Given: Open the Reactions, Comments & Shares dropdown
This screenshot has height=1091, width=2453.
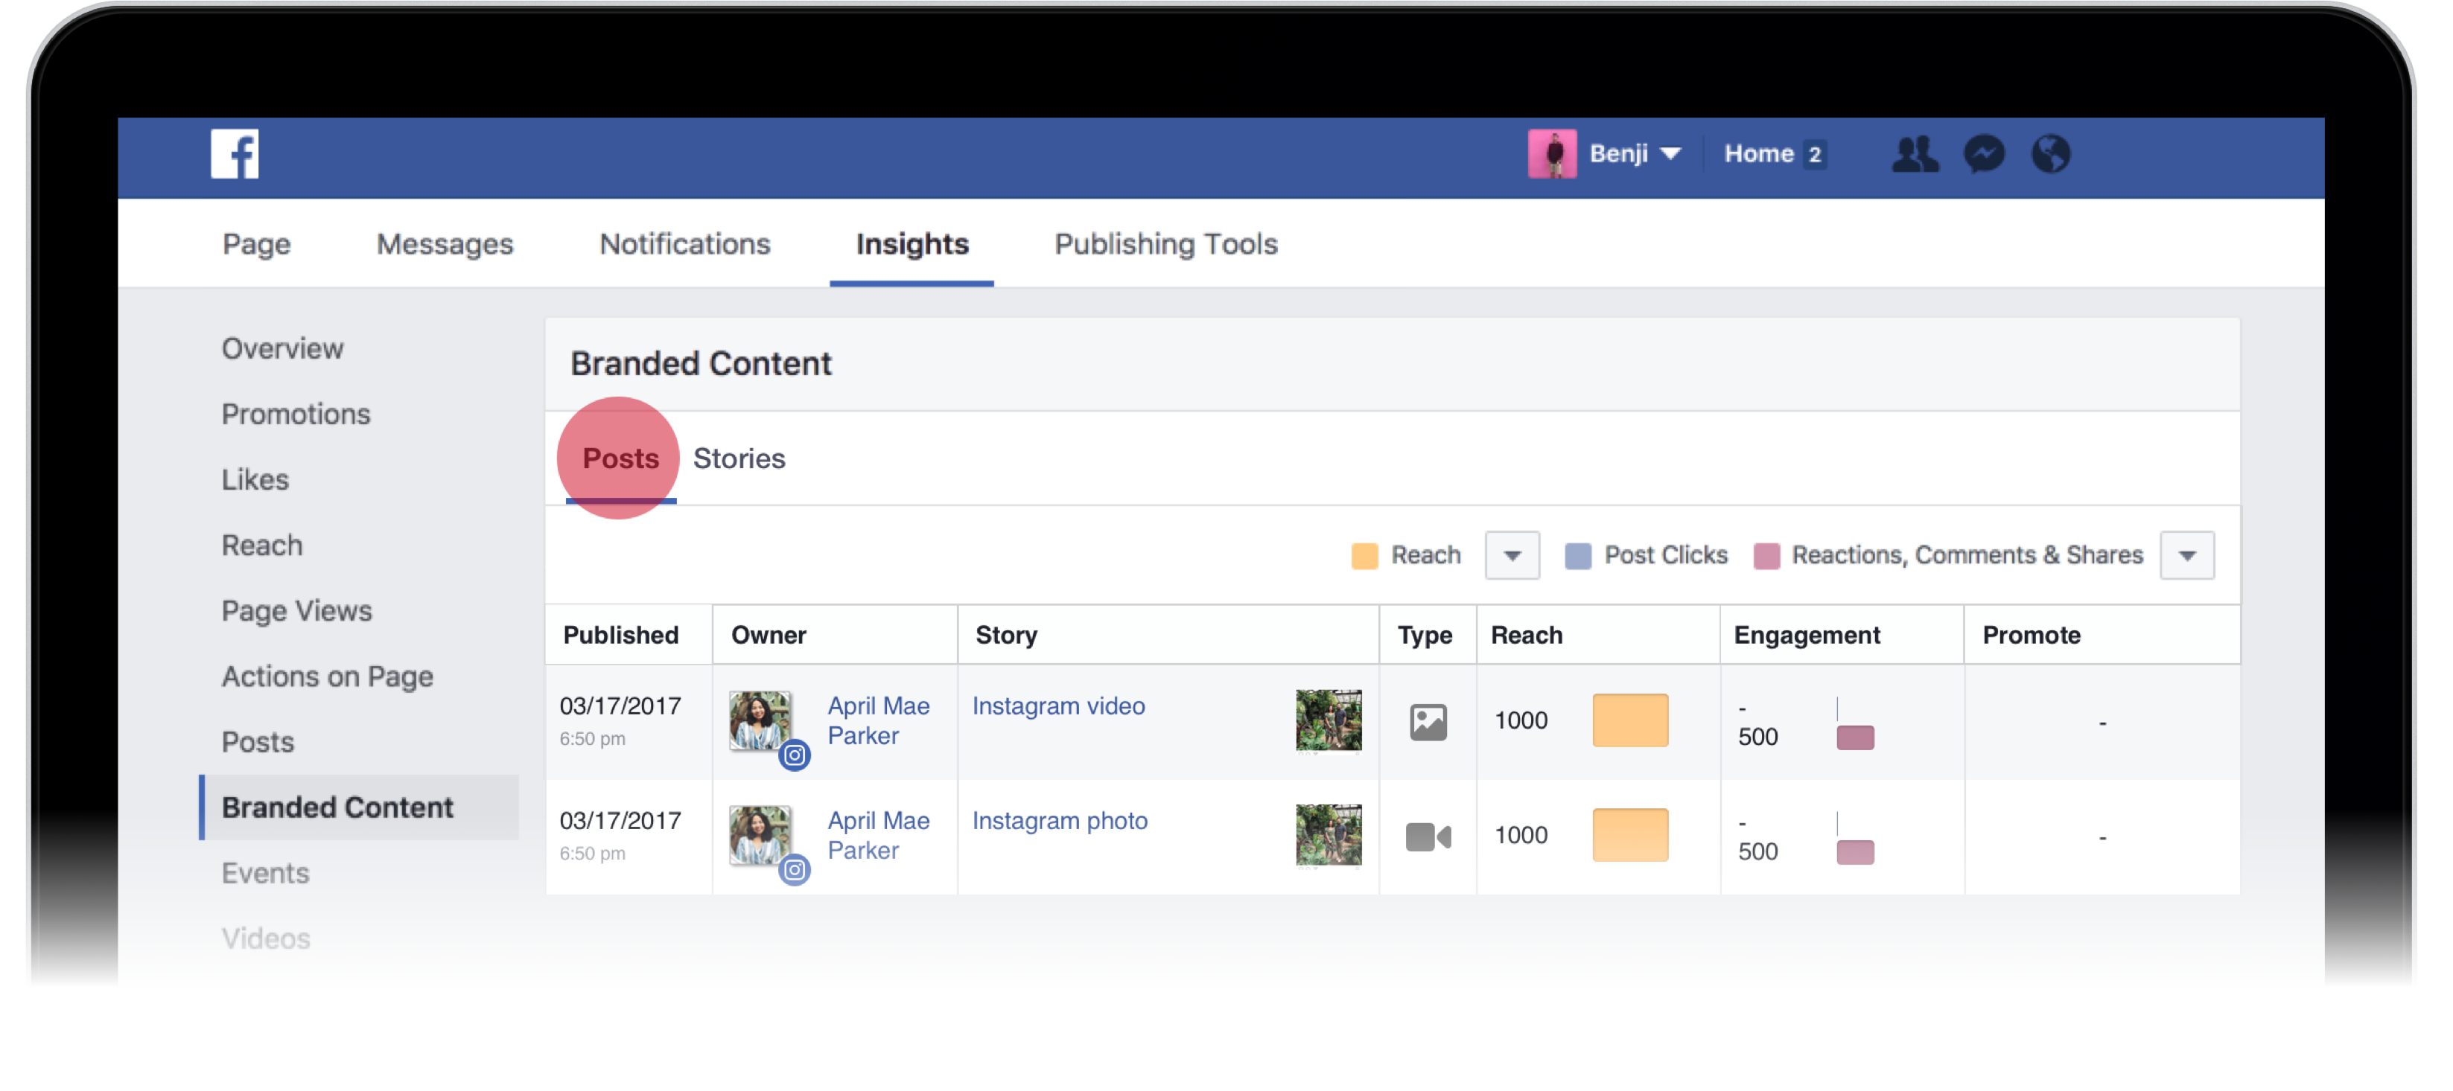Looking at the screenshot, I should [x=2186, y=555].
